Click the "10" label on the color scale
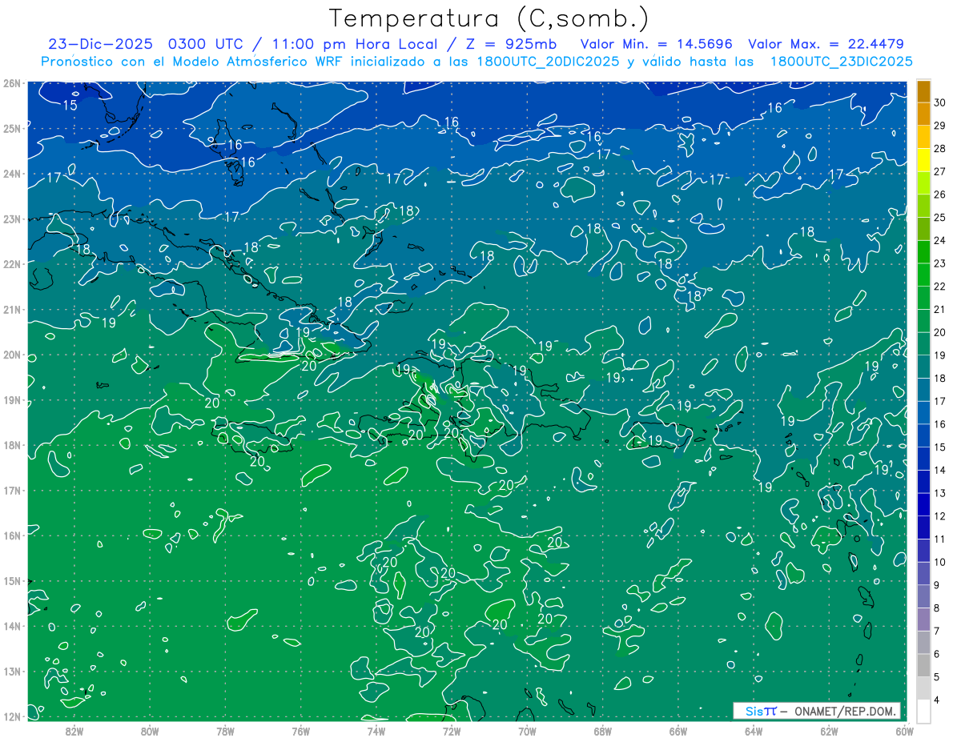 pyautogui.click(x=939, y=562)
